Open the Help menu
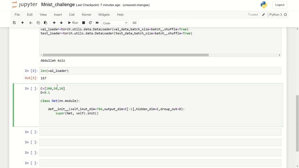 (120, 14)
